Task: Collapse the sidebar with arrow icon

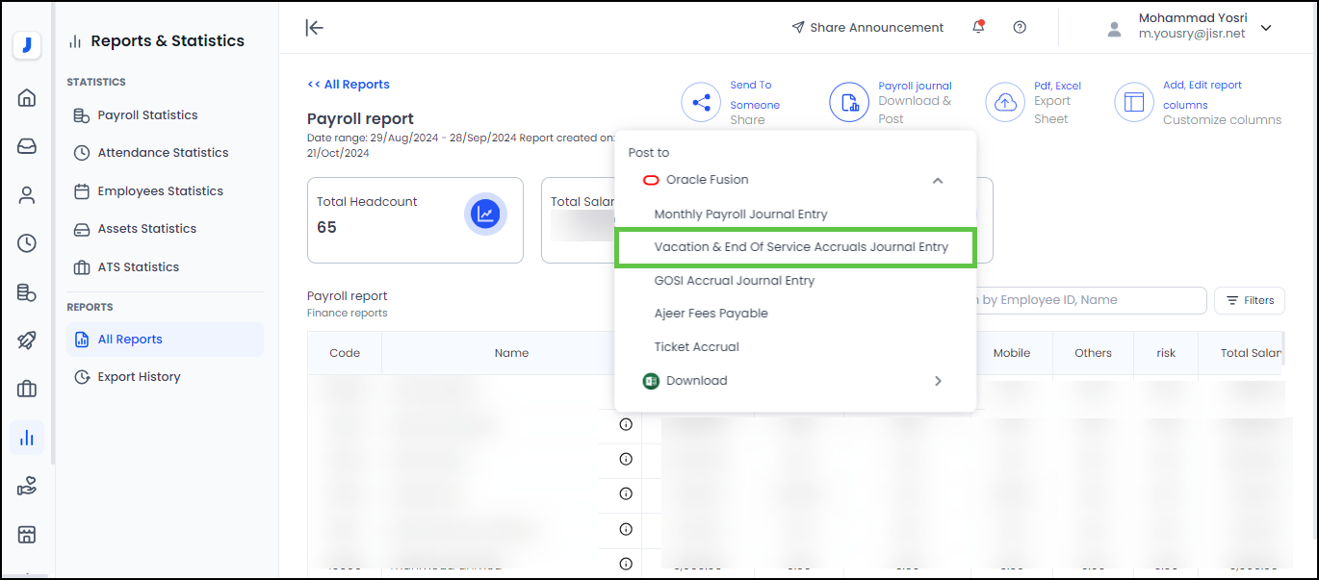Action: (314, 27)
